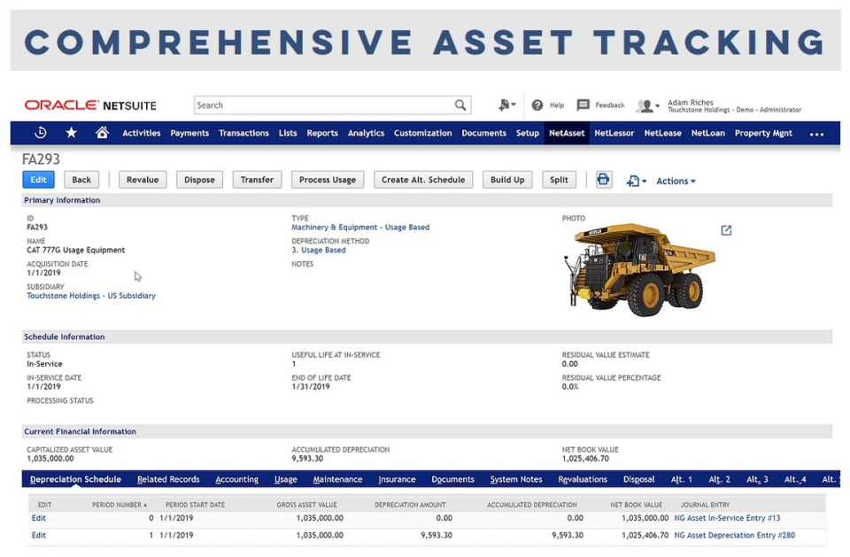Click the CAT truck photo thumbnail

click(x=639, y=269)
